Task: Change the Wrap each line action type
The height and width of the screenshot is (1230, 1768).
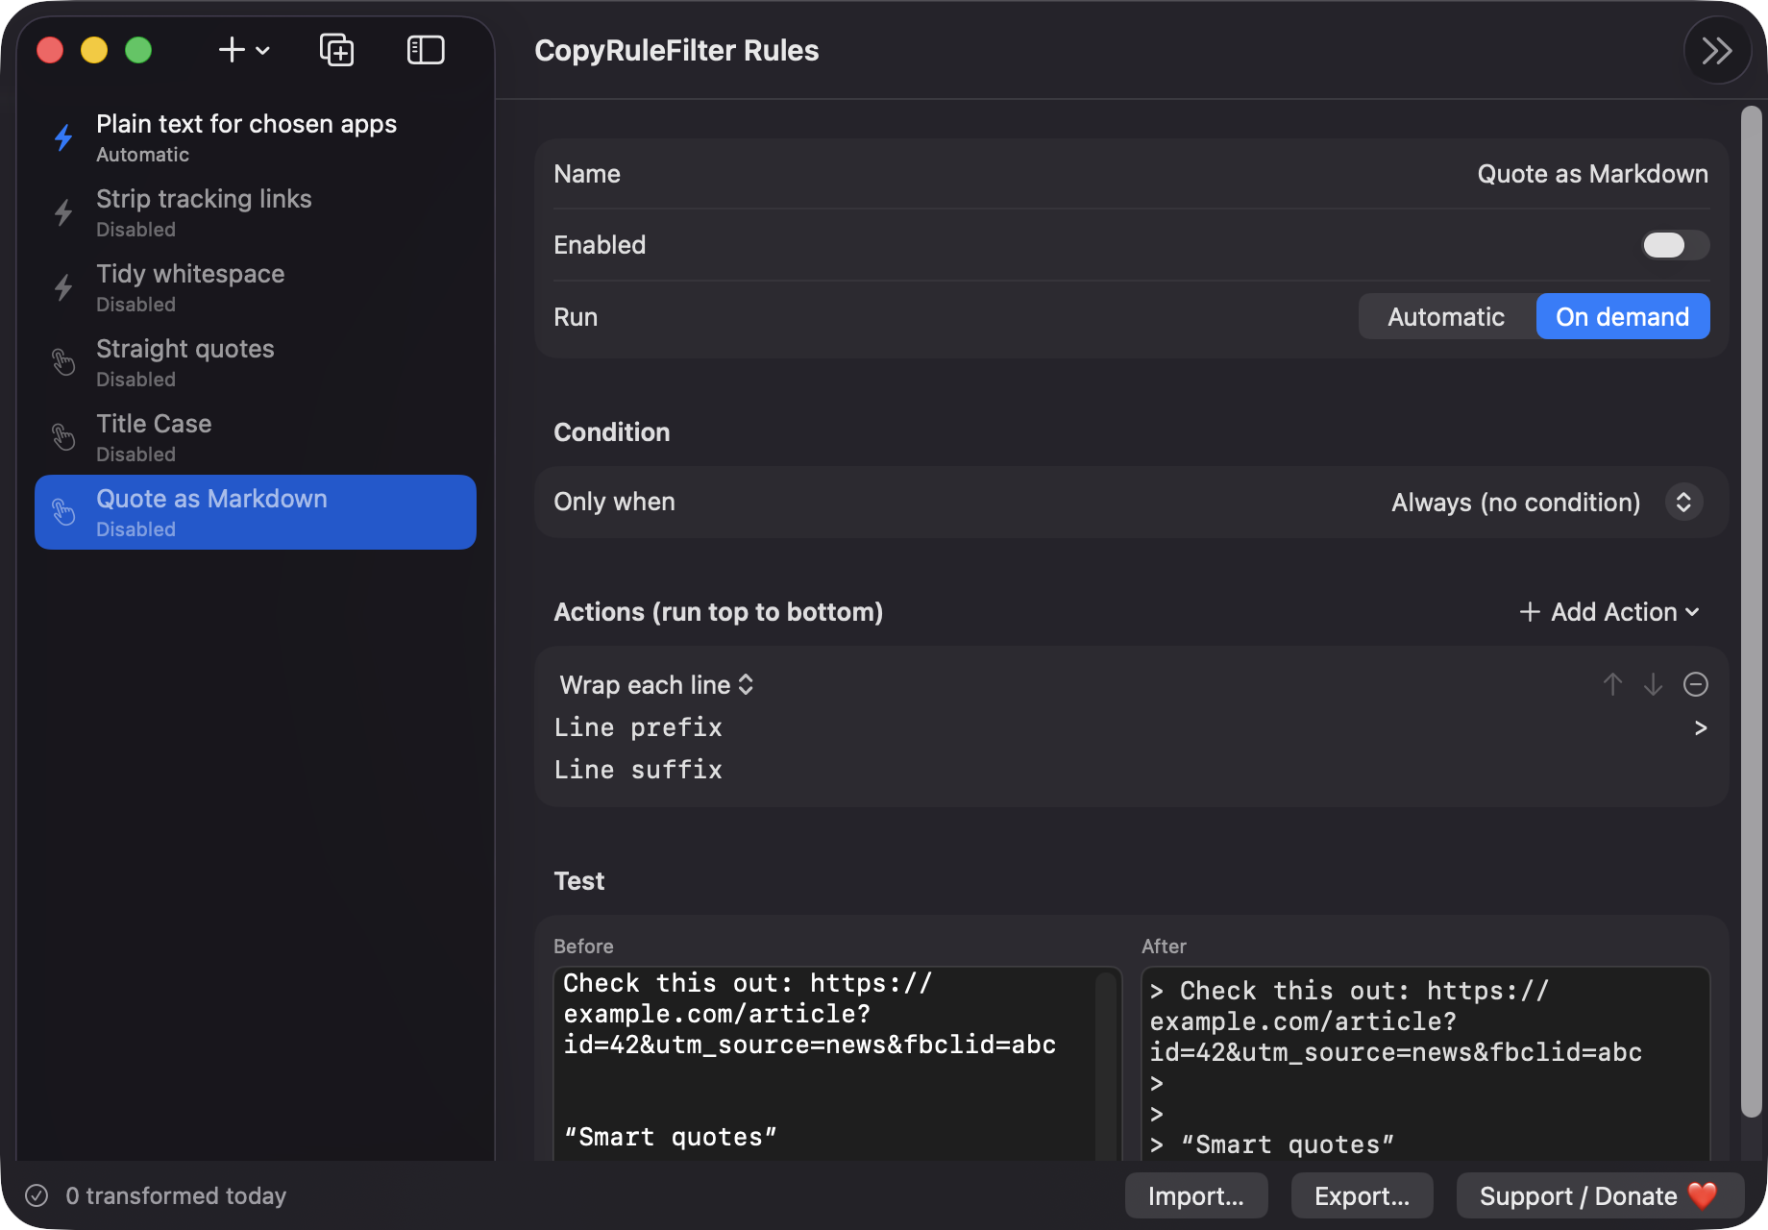Action: (x=656, y=685)
